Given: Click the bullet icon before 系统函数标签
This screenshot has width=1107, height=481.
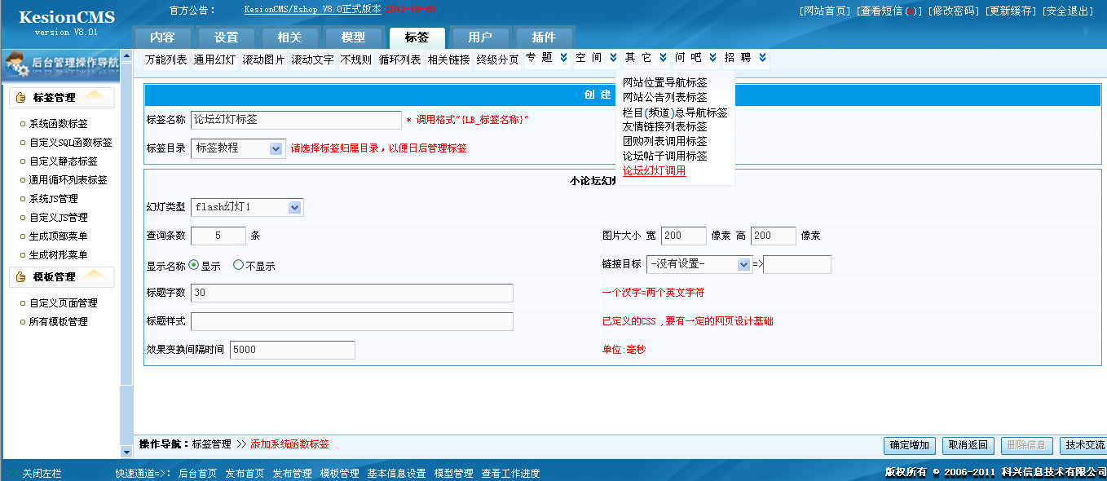Looking at the screenshot, I should click(23, 125).
